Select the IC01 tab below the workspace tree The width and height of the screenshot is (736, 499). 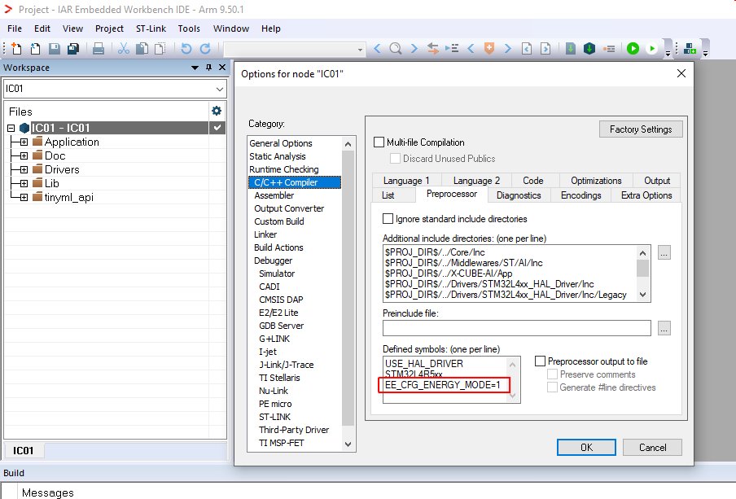tap(24, 451)
